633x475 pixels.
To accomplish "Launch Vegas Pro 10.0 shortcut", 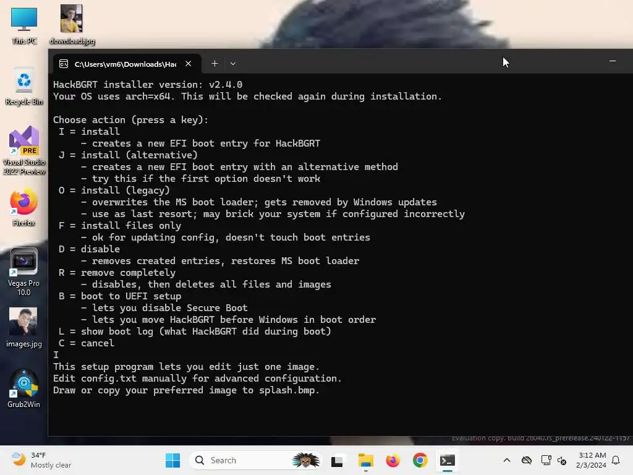I will [x=24, y=272].
